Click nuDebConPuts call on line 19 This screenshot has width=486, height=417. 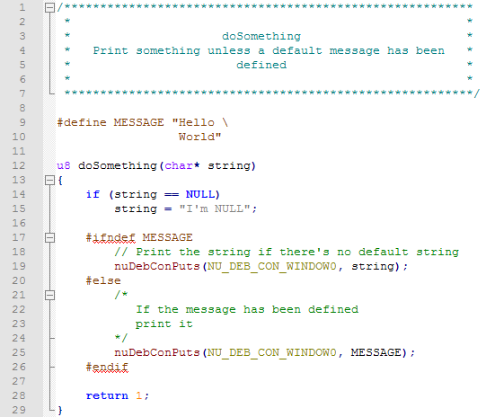[157, 266]
